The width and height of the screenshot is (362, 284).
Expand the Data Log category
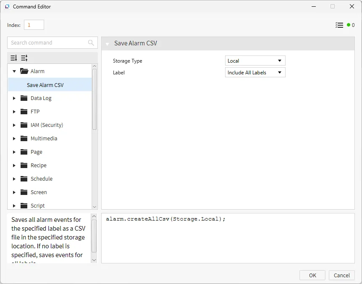14,98
